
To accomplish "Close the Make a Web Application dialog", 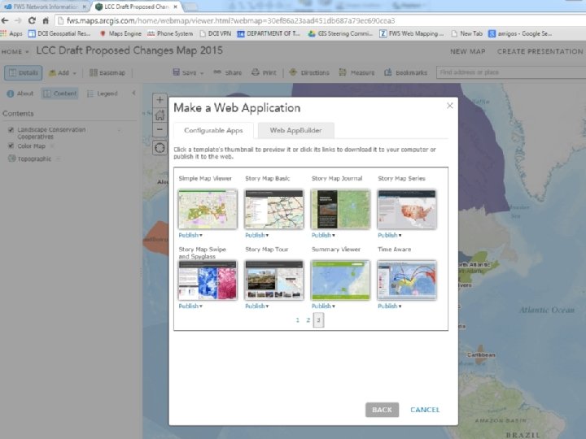I will pyautogui.click(x=450, y=106).
